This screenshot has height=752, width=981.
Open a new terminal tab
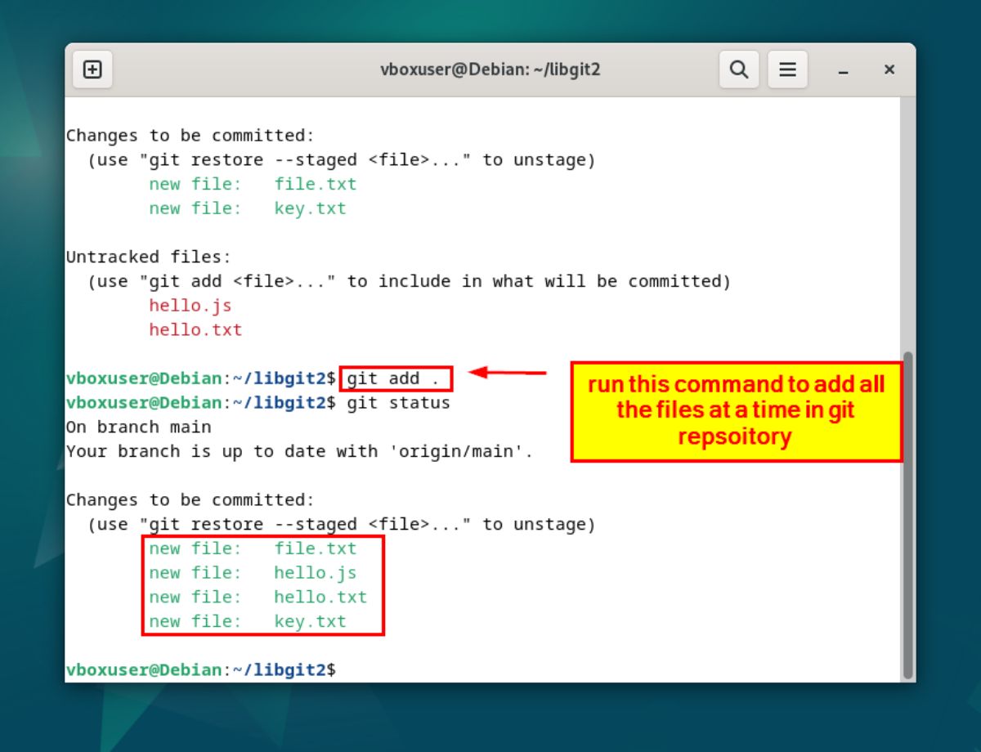tap(92, 69)
